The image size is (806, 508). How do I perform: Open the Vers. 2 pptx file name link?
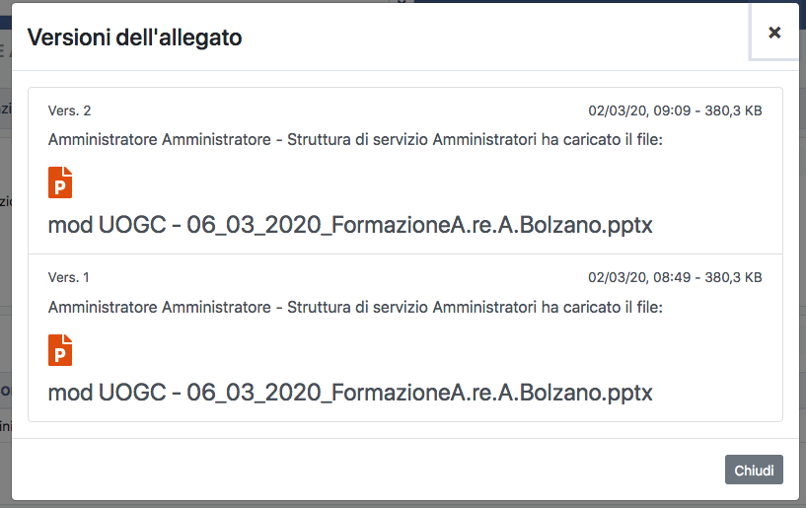click(x=350, y=225)
